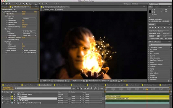Toggle visibility of LensBlur_RenderExample.mov layer

point(2,103)
